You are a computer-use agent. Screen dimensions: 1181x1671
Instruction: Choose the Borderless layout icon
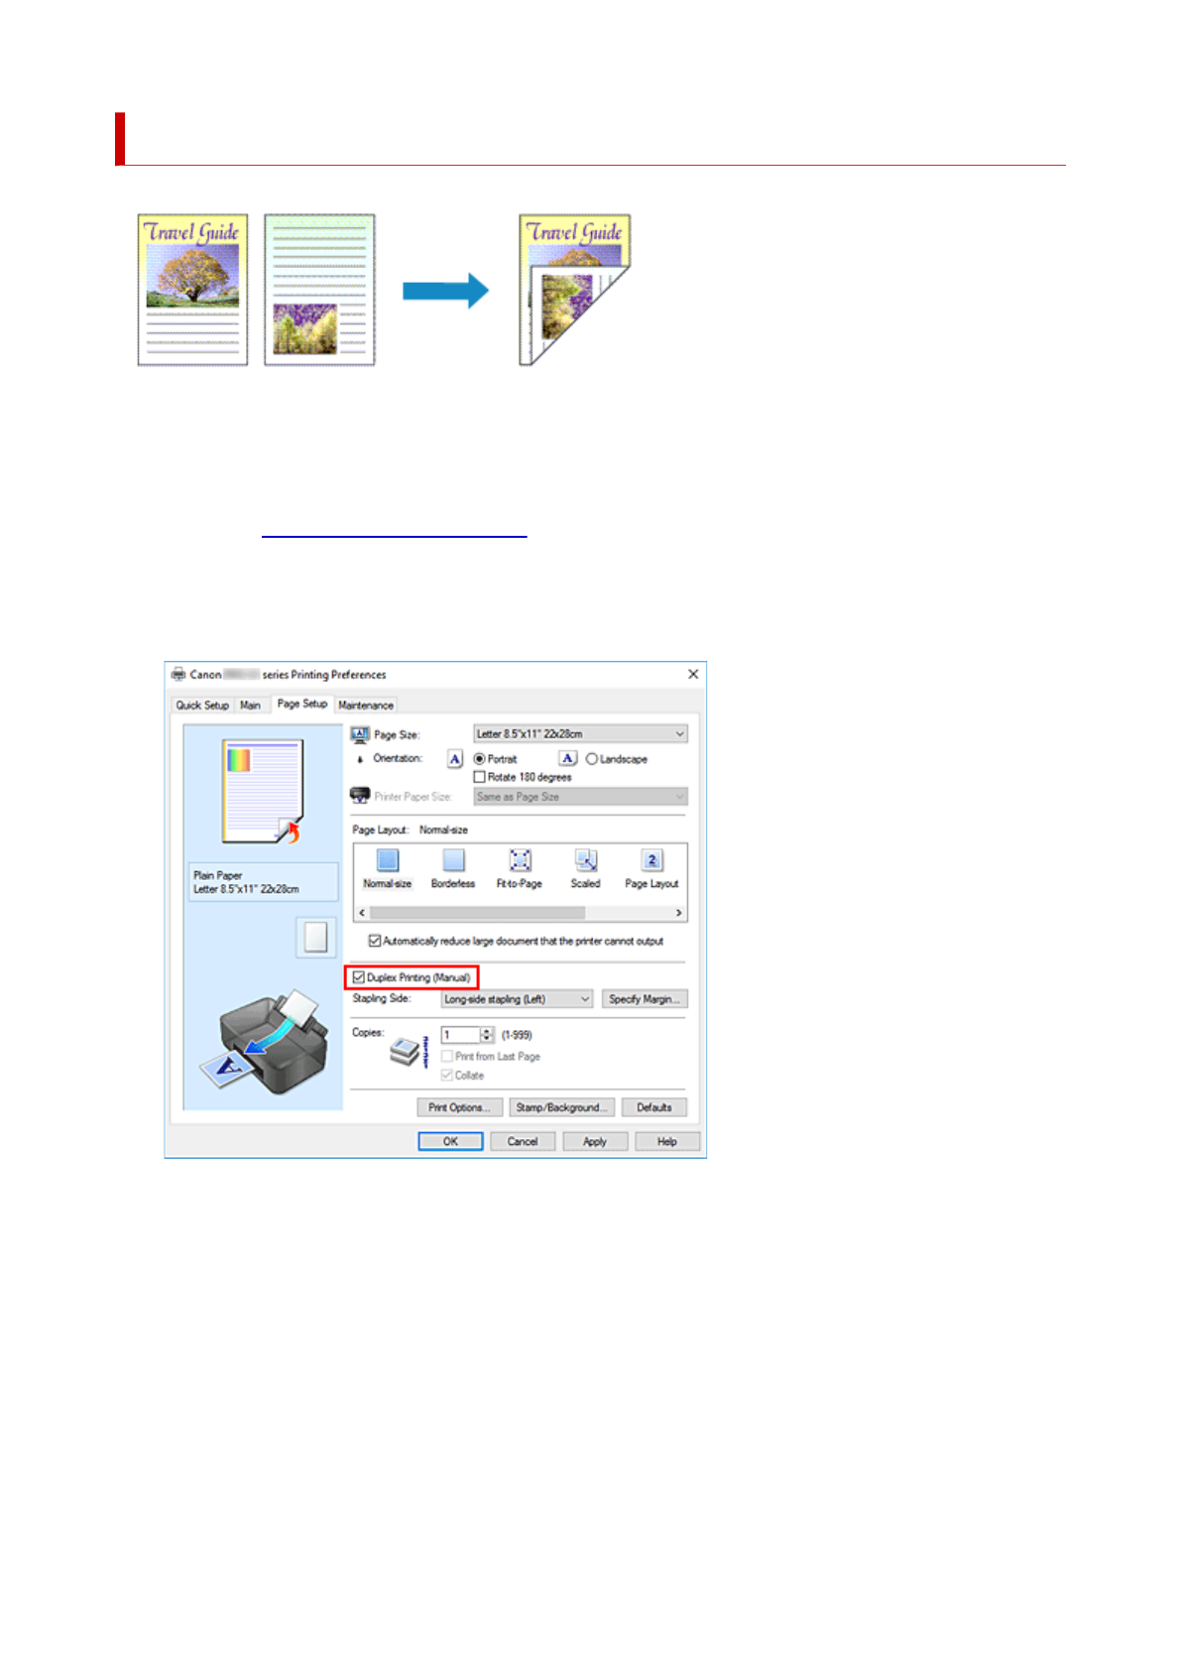pyautogui.click(x=453, y=860)
